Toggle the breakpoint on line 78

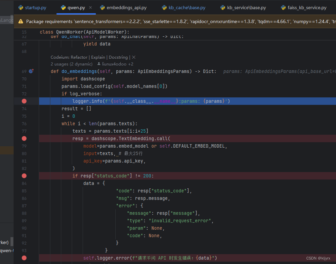click(24, 138)
